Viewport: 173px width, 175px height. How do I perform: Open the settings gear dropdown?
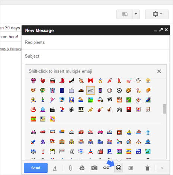pyautogui.click(x=157, y=14)
